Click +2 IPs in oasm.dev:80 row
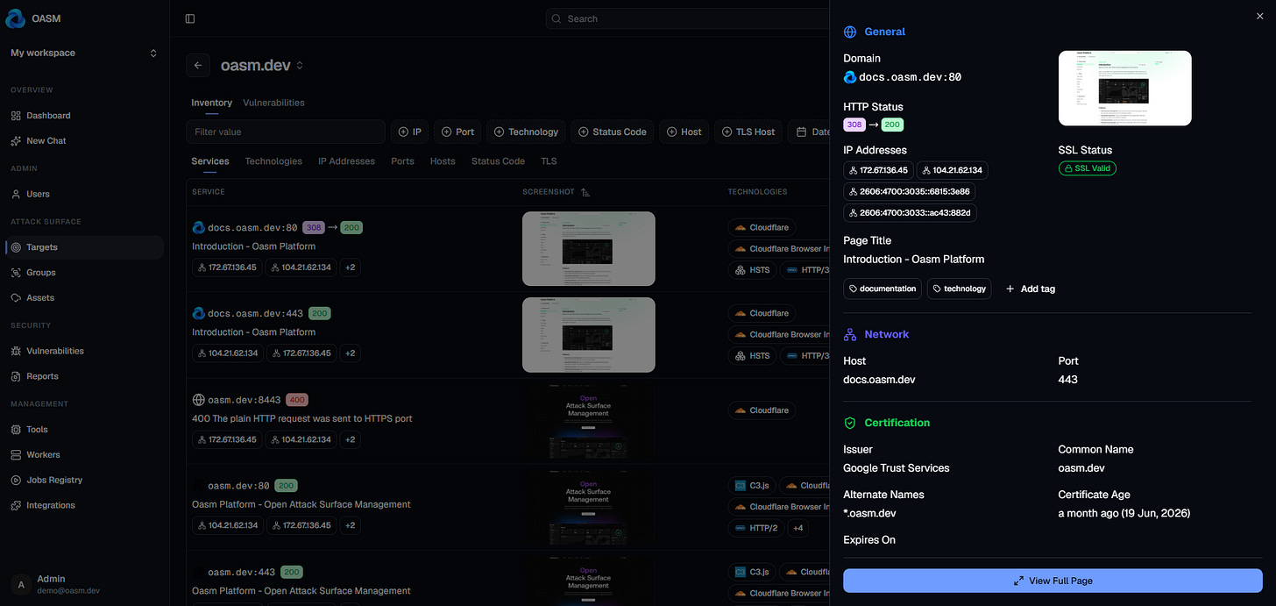Viewport: 1276px width, 606px height. 350,525
